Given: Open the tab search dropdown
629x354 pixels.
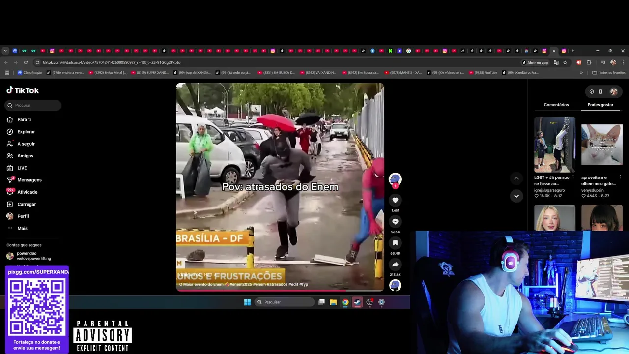Looking at the screenshot, I should pos(5,51).
